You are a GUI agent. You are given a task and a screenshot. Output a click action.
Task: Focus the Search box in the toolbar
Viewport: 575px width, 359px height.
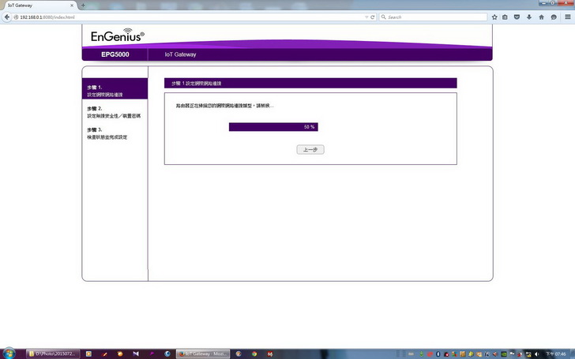tap(433, 17)
